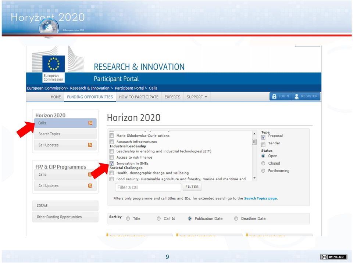Tick the Marie Sklodowska-Curie actions checkbox

pyautogui.click(x=111, y=136)
